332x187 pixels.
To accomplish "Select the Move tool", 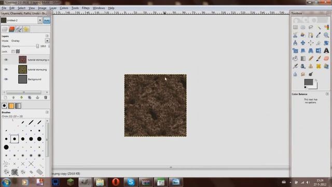I will [x=303, y=43].
